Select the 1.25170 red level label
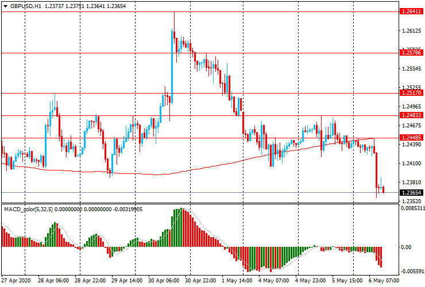Viewport: 425px width, 287px height. pyautogui.click(x=411, y=93)
